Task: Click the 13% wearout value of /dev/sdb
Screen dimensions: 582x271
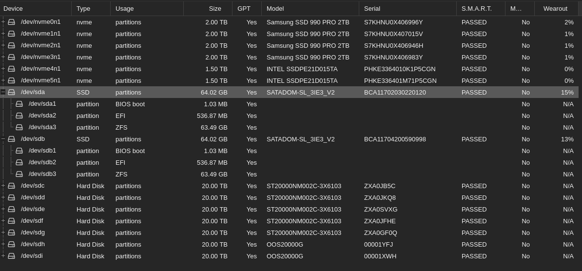Action: [567, 139]
